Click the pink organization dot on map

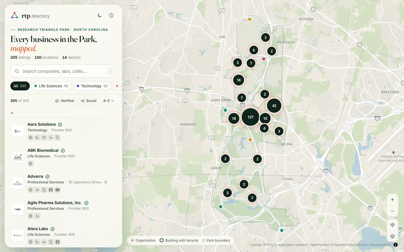click(x=264, y=59)
